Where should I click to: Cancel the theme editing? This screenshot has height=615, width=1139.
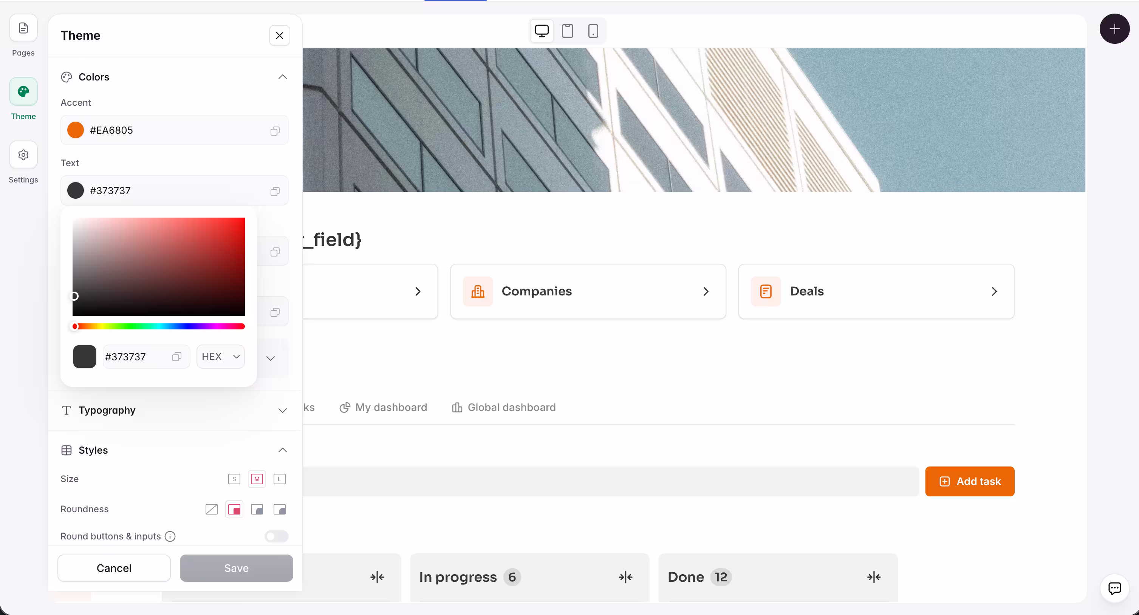coord(114,568)
